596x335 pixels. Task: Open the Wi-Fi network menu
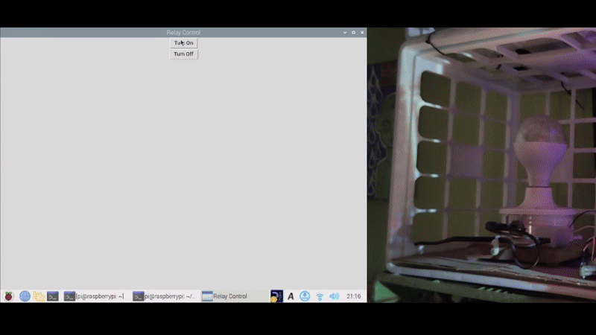(320, 296)
